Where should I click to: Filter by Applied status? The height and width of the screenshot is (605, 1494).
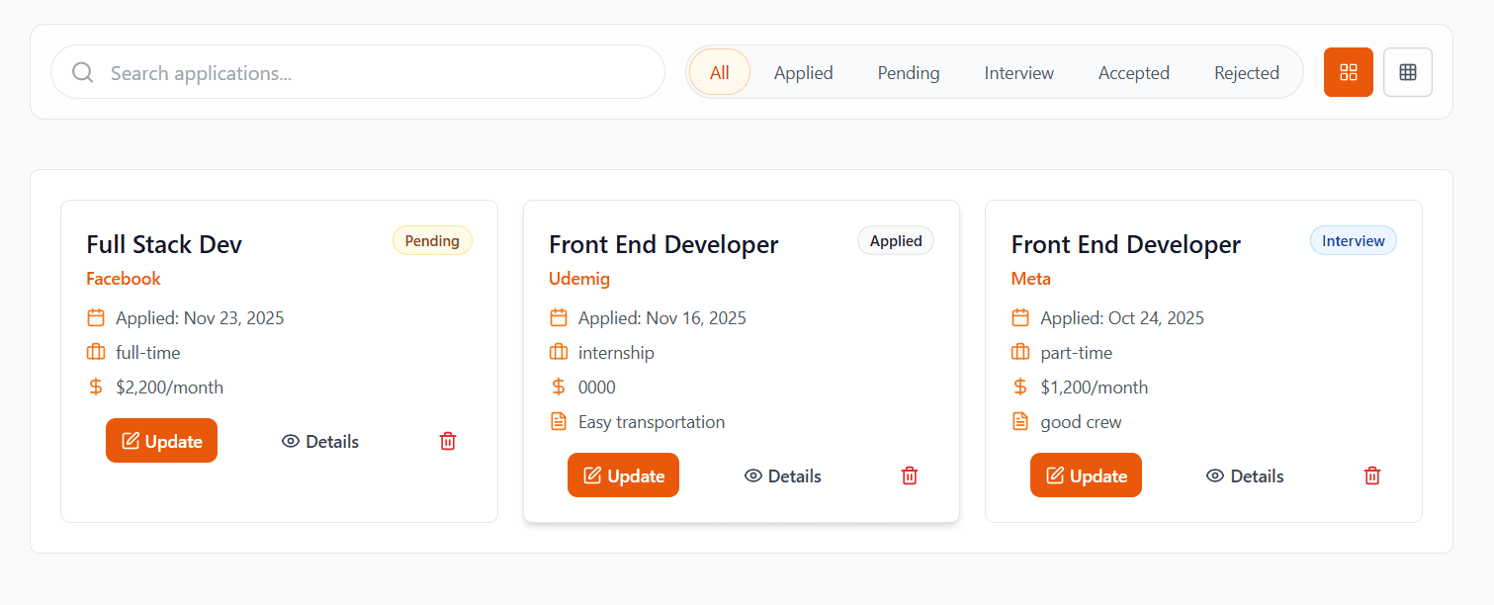(x=804, y=72)
